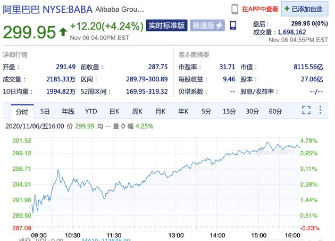
Task: Click the 基本面摘要 section heading
Action: [x=194, y=55]
